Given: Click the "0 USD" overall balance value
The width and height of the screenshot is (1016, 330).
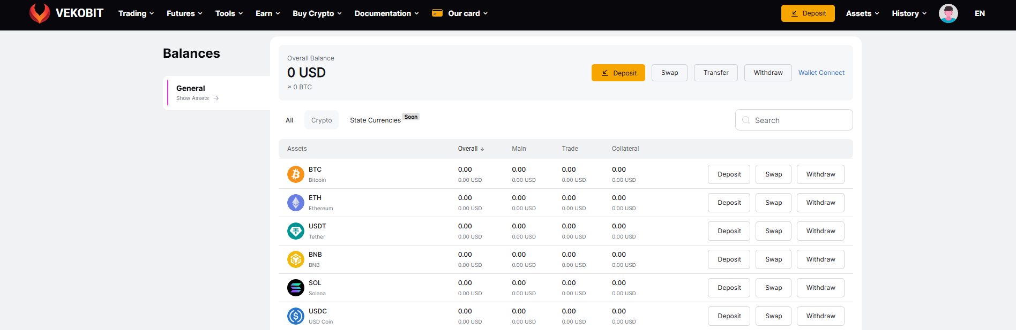Looking at the screenshot, I should point(307,73).
